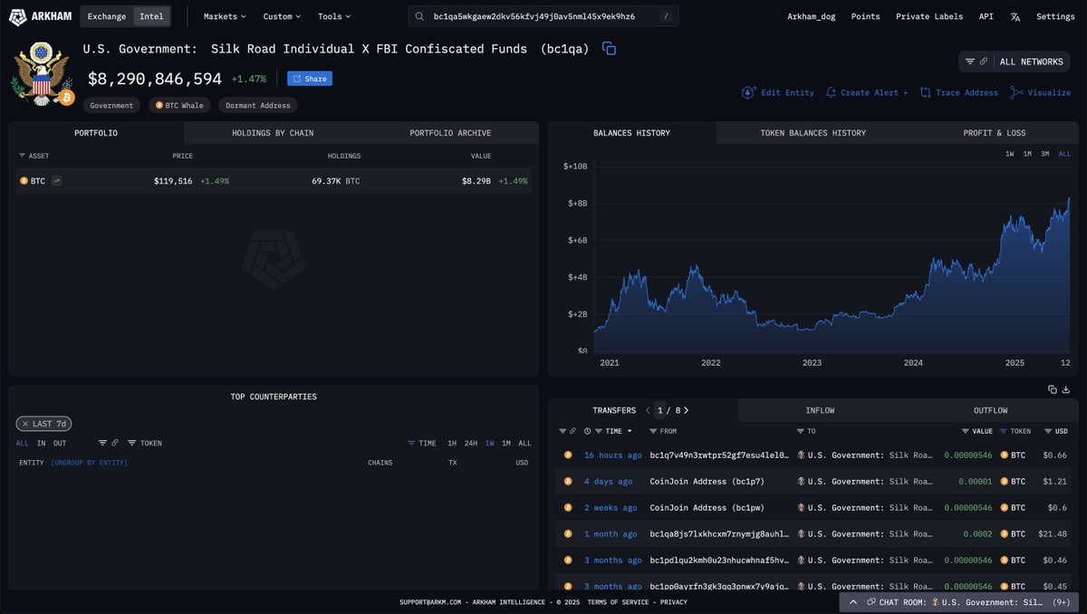
Task: Switch to the Outflow tab
Action: tap(990, 410)
